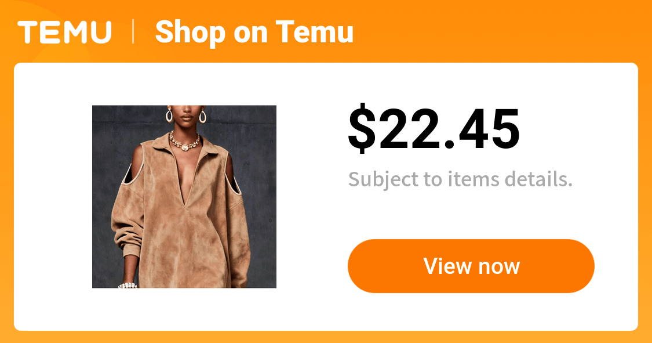Click the gold chain necklace in the photo
Screen dimensions: 652x343
pyautogui.click(x=185, y=141)
